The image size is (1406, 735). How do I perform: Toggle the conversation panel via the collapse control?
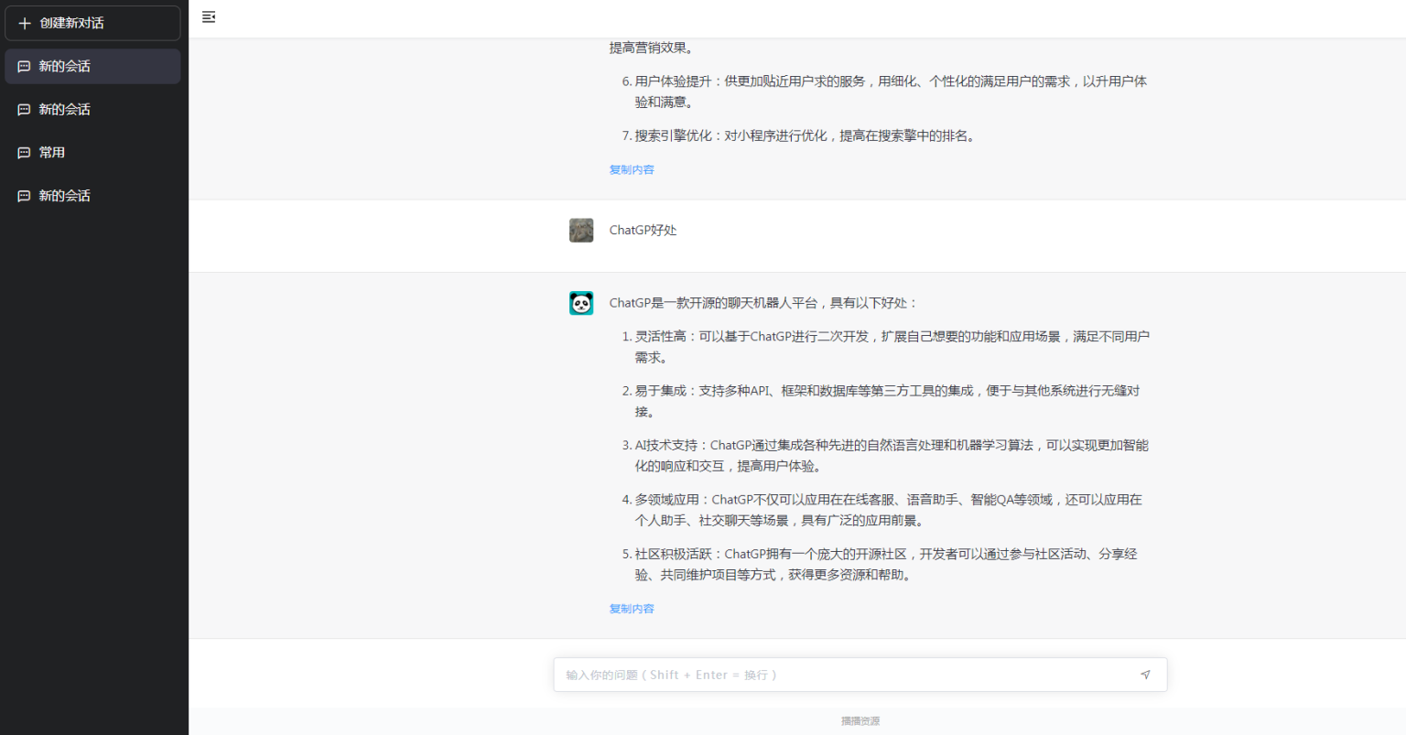tap(209, 17)
